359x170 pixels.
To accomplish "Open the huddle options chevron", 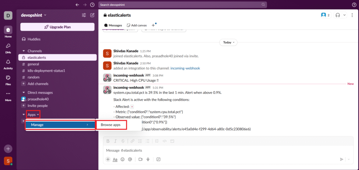I will coord(344,15).
